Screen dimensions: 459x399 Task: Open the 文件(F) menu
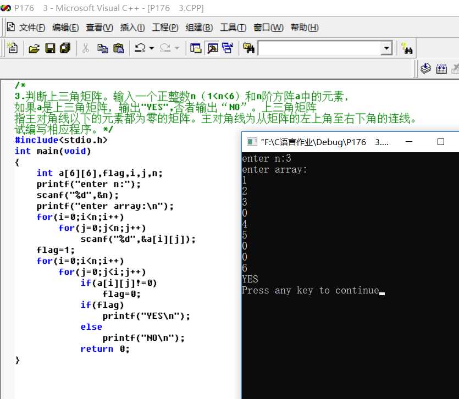pyautogui.click(x=32, y=27)
